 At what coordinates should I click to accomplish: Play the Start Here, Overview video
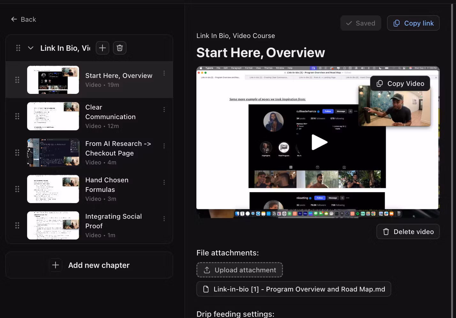coord(319,142)
